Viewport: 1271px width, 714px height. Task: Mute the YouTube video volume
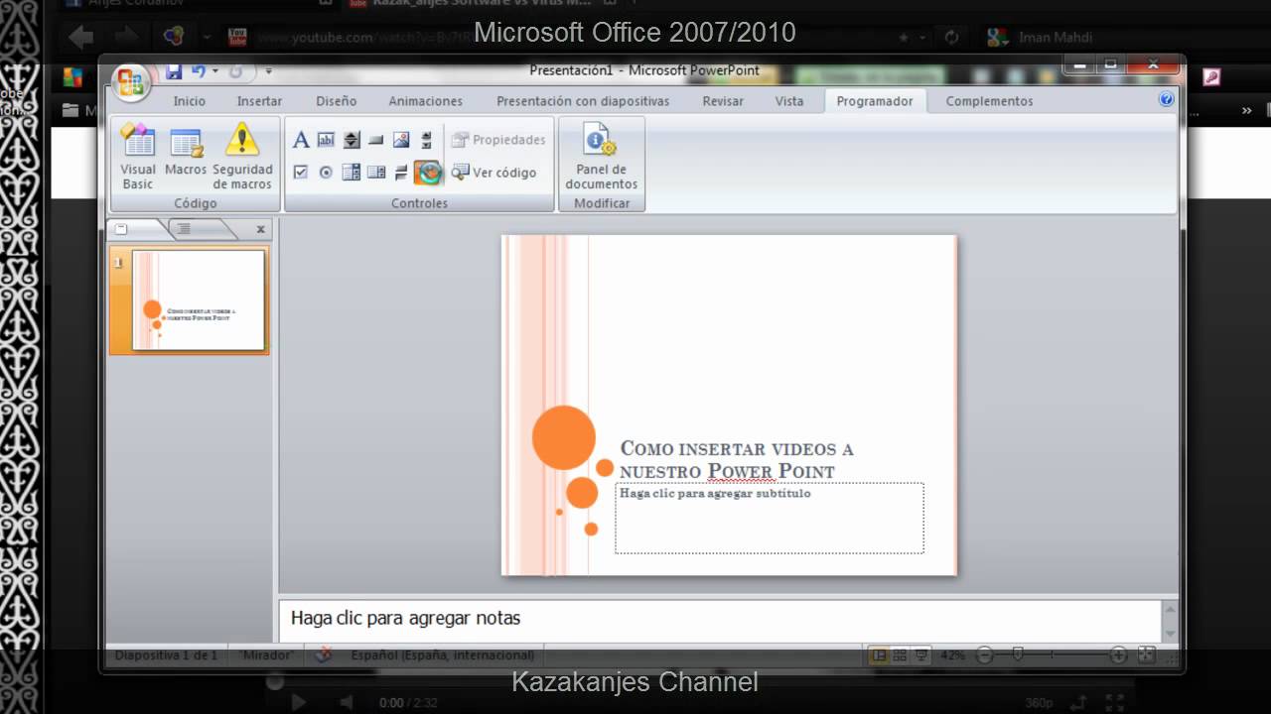[347, 702]
